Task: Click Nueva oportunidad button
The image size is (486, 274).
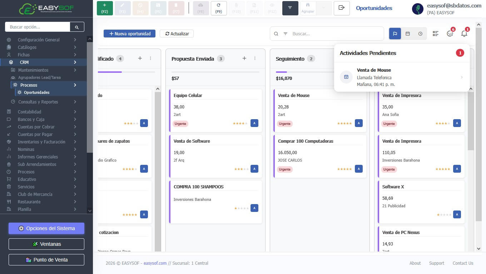Action: coord(129,34)
